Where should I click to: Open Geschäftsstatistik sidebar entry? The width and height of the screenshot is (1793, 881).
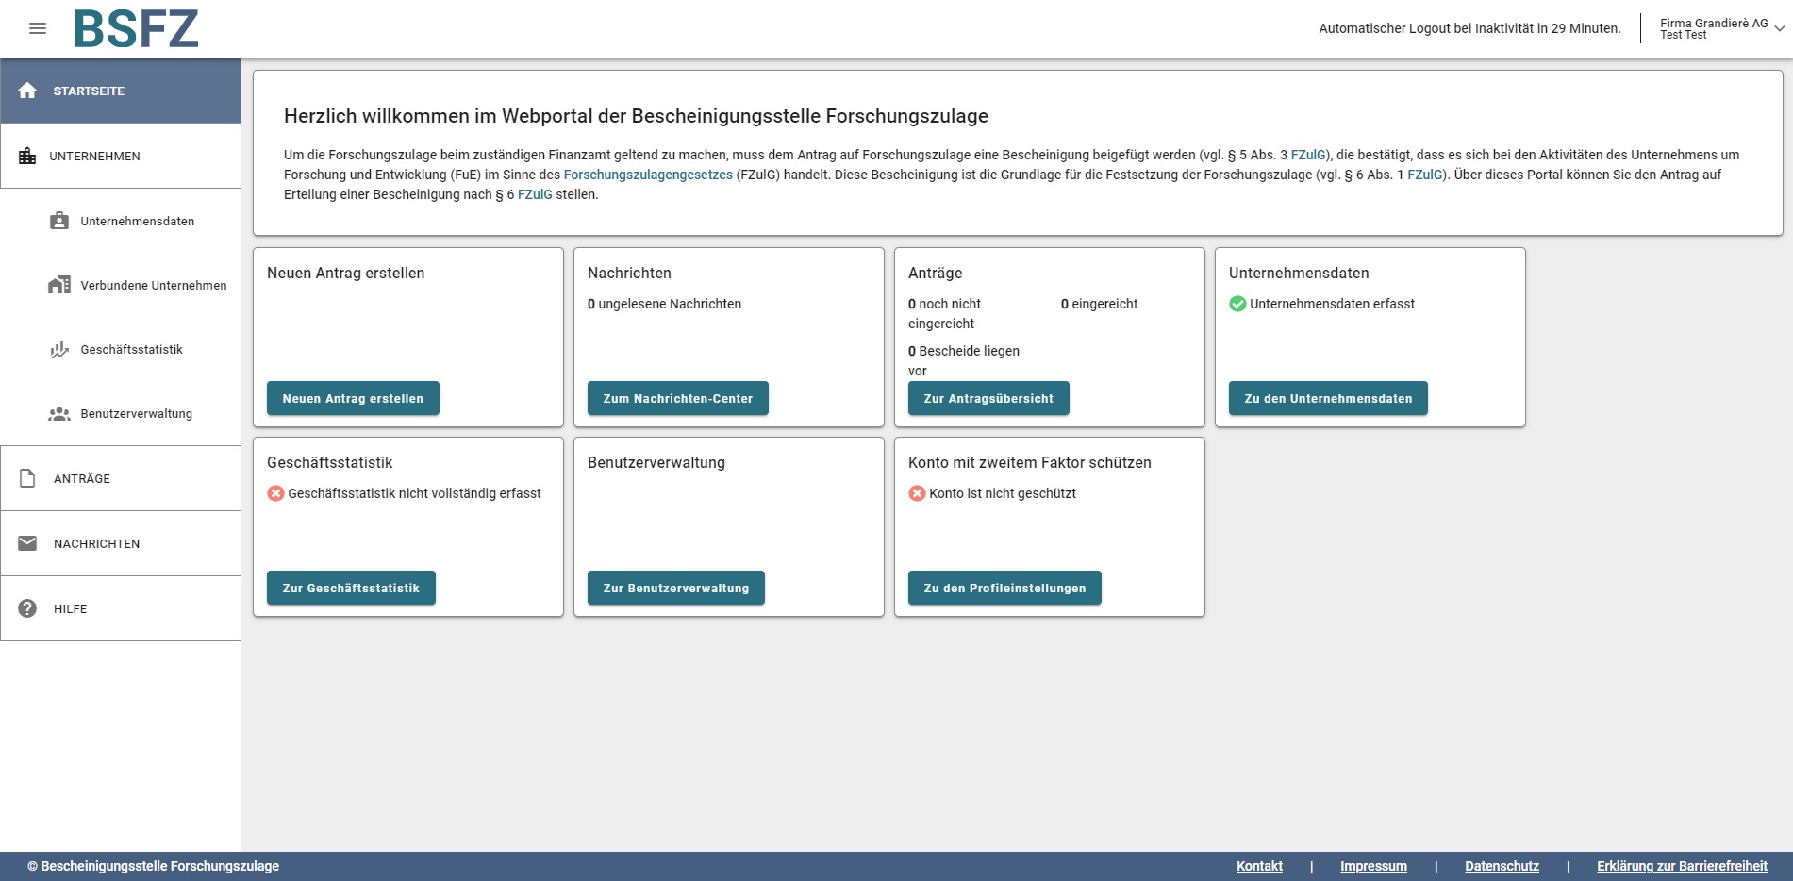[121, 349]
